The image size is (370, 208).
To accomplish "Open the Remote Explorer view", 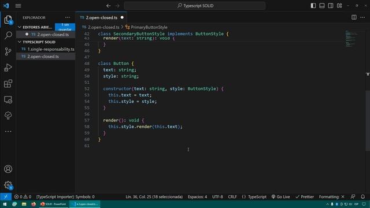I will tap(8, 100).
